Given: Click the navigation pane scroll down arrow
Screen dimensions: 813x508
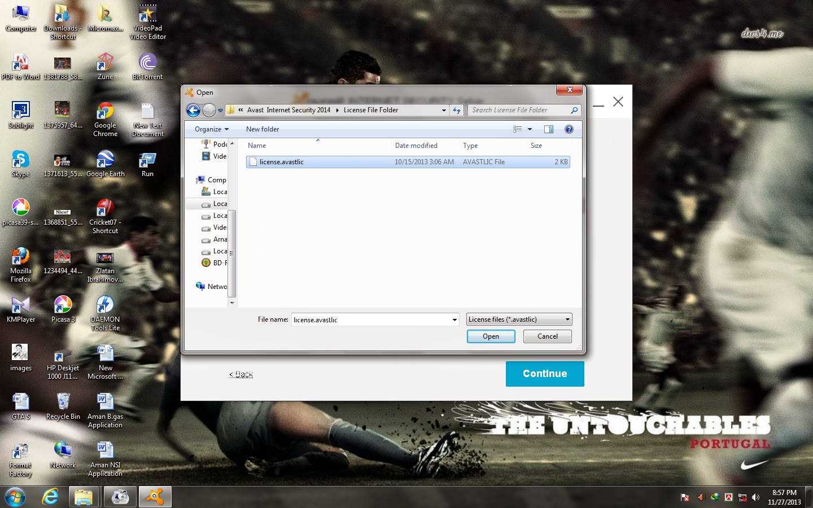Looking at the screenshot, I should tap(231, 303).
